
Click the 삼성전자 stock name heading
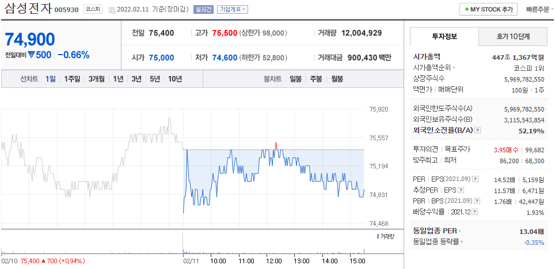coord(28,9)
